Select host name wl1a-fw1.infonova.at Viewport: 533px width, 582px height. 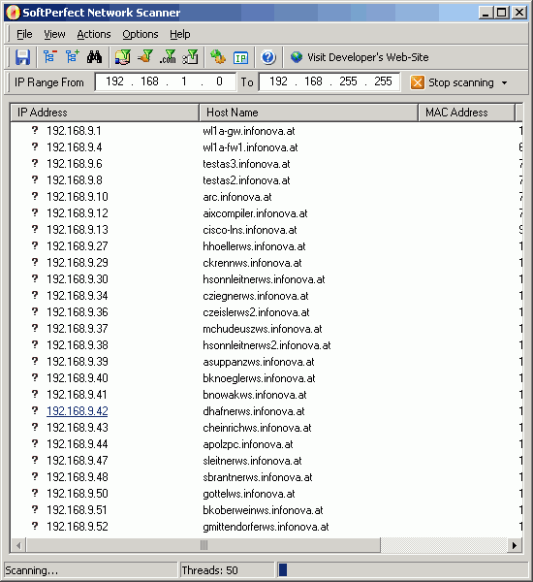coord(250,147)
